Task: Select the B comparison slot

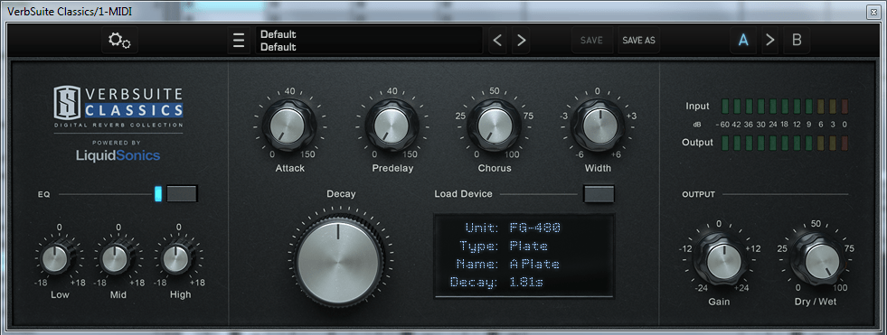Action: coord(797,40)
